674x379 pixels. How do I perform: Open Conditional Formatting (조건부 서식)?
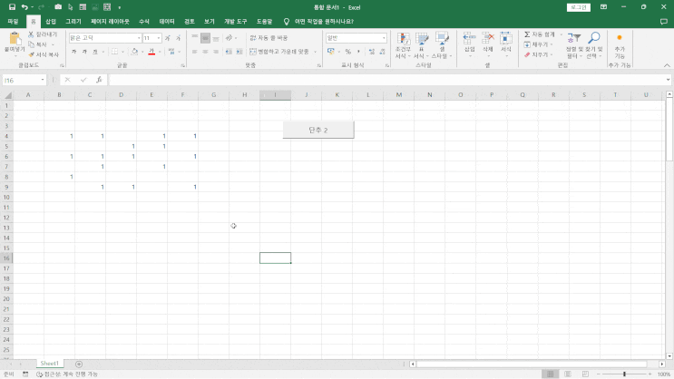[x=403, y=45]
